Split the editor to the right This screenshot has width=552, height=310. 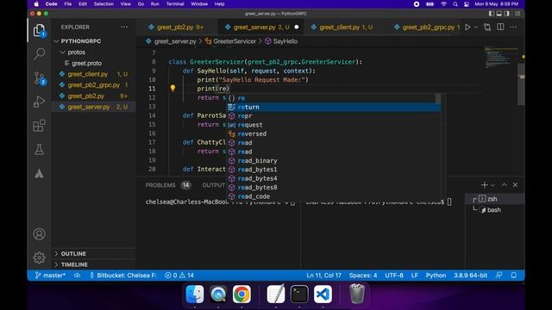(500, 27)
